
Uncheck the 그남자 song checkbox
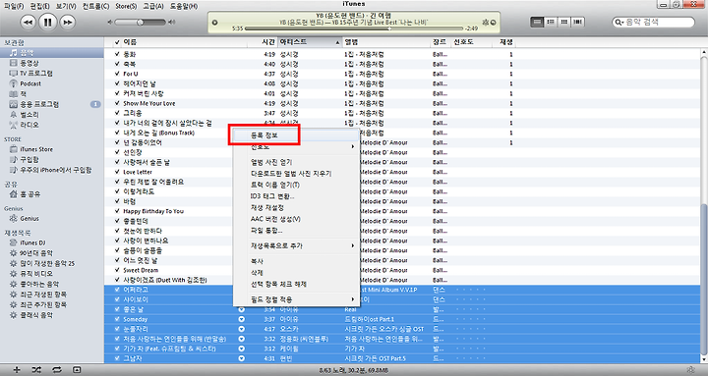(117, 358)
